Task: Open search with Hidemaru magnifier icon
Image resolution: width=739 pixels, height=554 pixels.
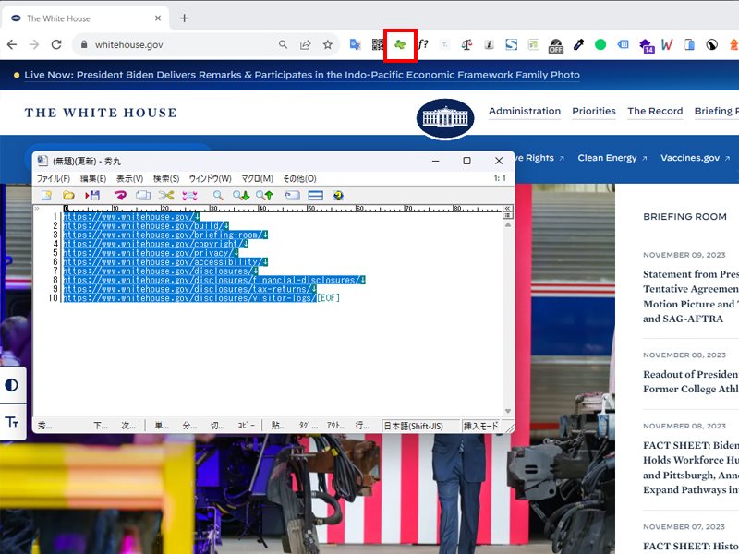Action: point(218,196)
